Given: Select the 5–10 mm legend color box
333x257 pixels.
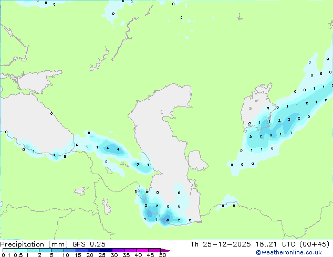Looking at the screenshot, I should [x=57, y=250].
